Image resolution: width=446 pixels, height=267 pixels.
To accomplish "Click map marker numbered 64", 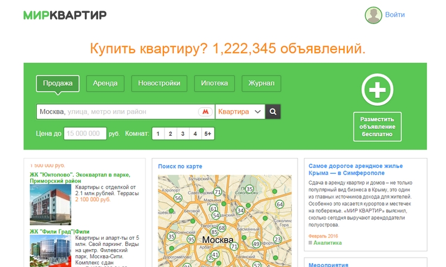I will tap(280, 205).
